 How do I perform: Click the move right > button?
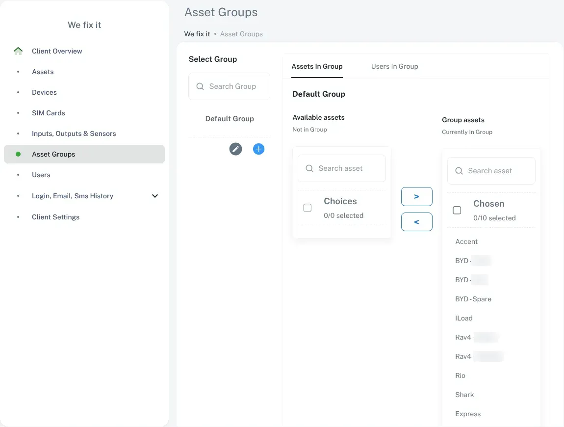(416, 197)
